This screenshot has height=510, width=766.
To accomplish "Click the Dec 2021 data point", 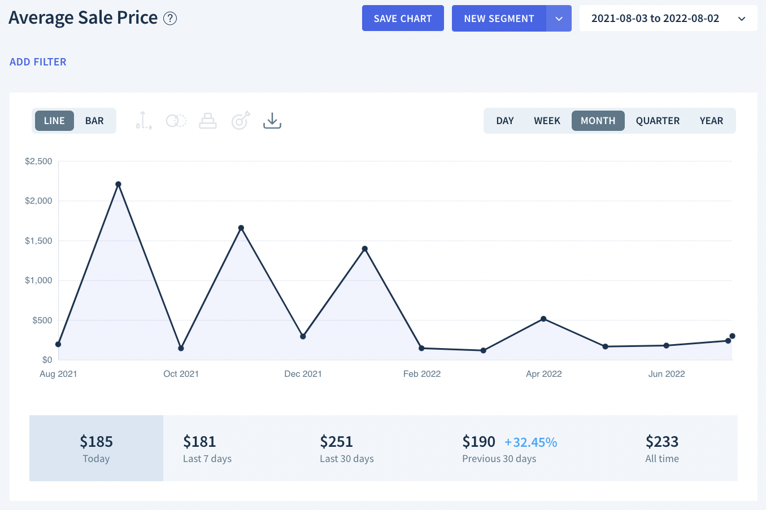I will pyautogui.click(x=303, y=336).
